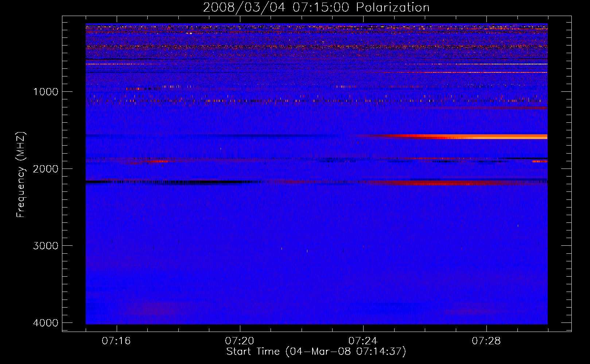Click the 07:20 time tick label
This screenshot has width=590, height=364.
(240, 341)
